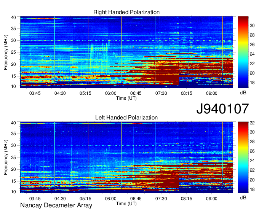Viewport: 259px width, 210px height.
Task: Click the 26 dB label on Left Handed color bar
Action: (x=252, y=151)
